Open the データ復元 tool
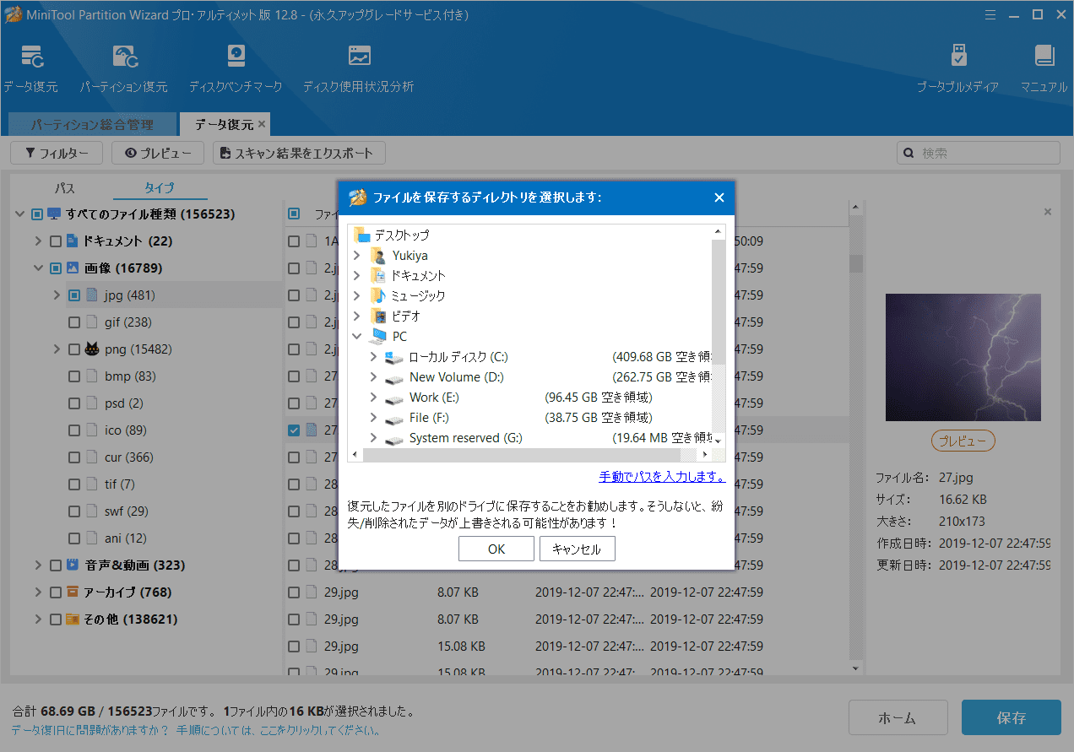Viewport: 1074px width, 752px height. (31, 68)
